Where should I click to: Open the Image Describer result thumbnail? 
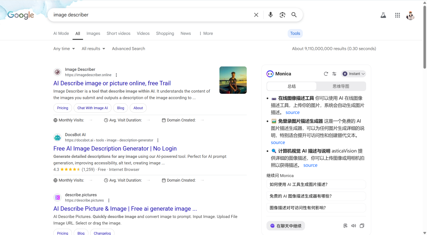[233, 80]
